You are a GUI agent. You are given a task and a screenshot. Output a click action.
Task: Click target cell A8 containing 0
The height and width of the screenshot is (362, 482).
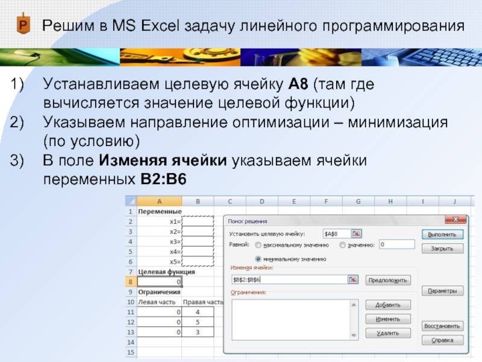tap(160, 282)
